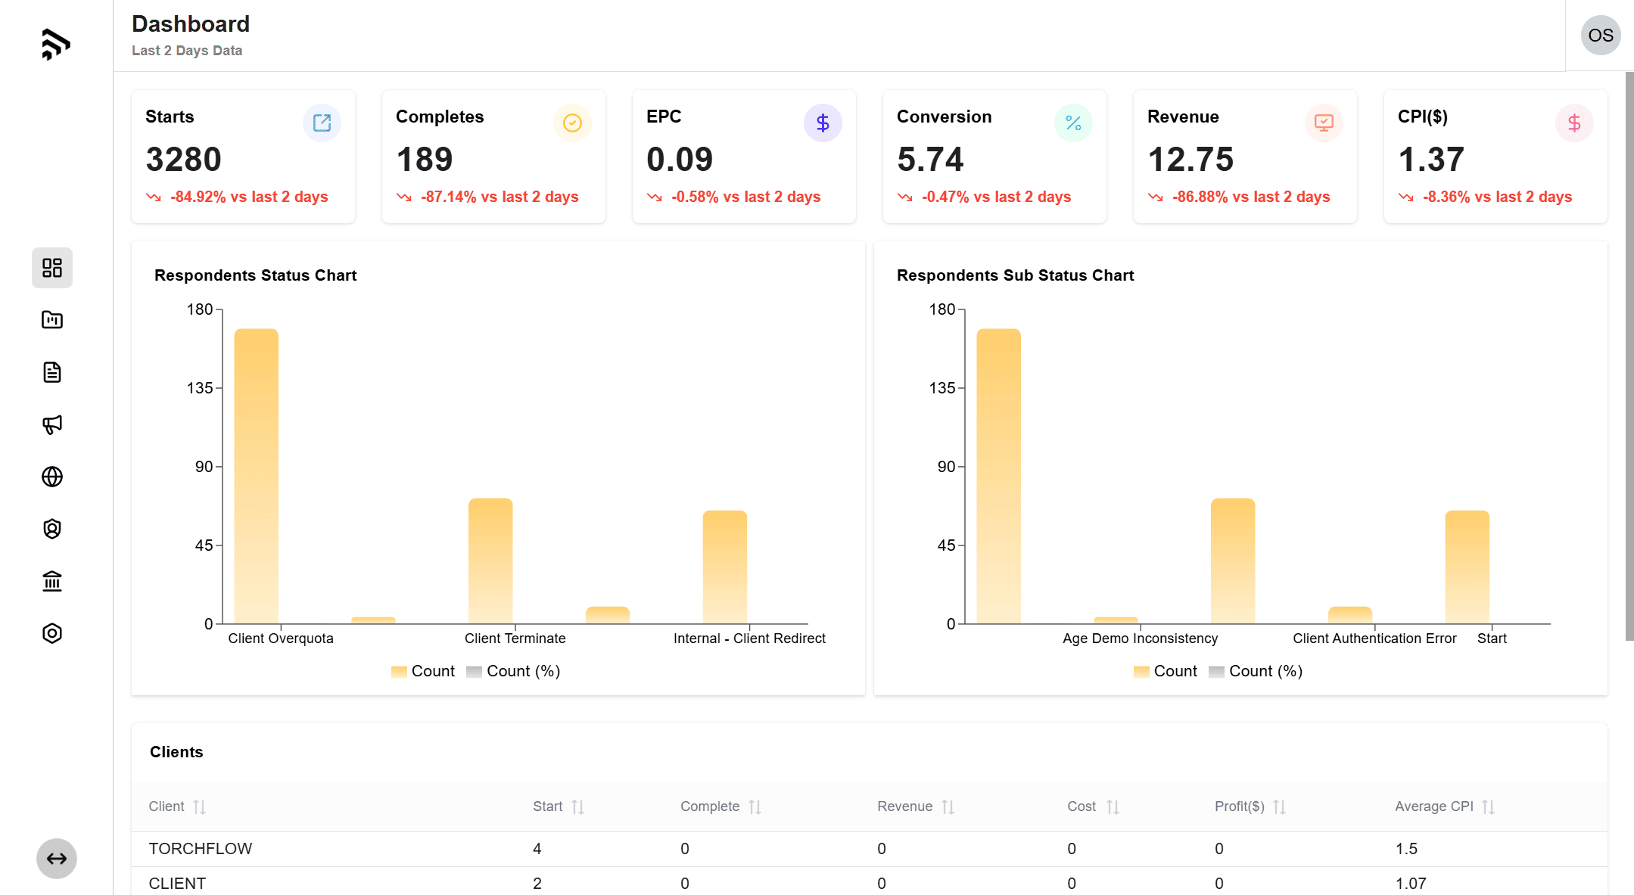
Task: Toggle Count (%) series in Status Chart legend
Action: pos(514,671)
